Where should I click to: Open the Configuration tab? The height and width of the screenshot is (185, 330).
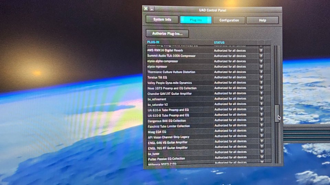(229, 20)
